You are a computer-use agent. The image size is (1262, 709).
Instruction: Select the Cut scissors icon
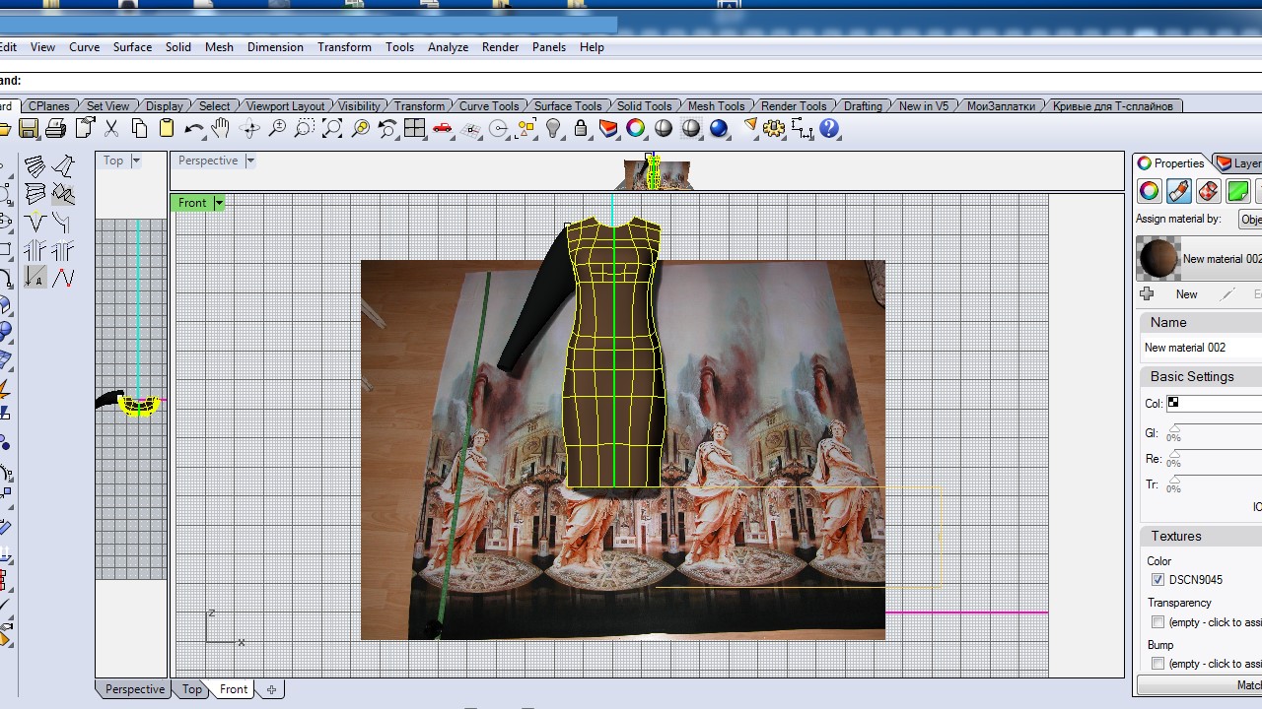[x=111, y=129]
